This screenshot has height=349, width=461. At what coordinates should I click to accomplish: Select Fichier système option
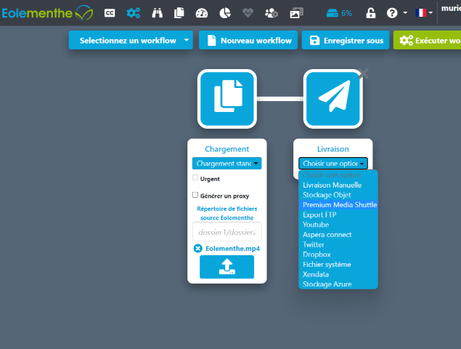[338, 265]
